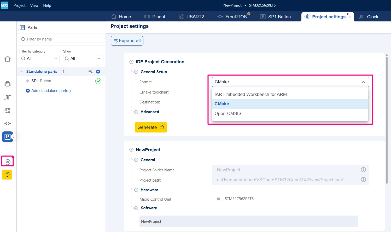Click info icon for Project path
Screen dimensions: 391x232
coord(363,180)
